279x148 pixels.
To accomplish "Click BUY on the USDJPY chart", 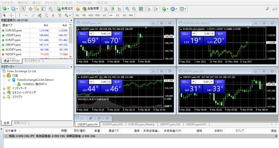I will (117, 34).
